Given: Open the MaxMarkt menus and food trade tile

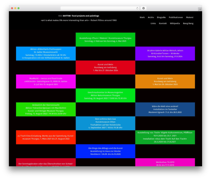Looking at the screenshot, I should [46, 81].
